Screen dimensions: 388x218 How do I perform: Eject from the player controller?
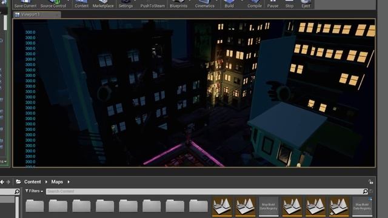306,4
